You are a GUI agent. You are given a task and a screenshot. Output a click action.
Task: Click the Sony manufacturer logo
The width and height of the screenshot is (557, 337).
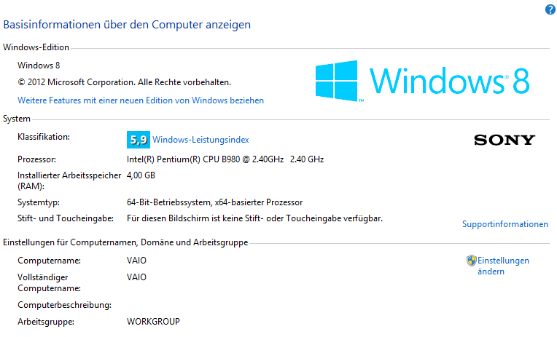point(505,140)
